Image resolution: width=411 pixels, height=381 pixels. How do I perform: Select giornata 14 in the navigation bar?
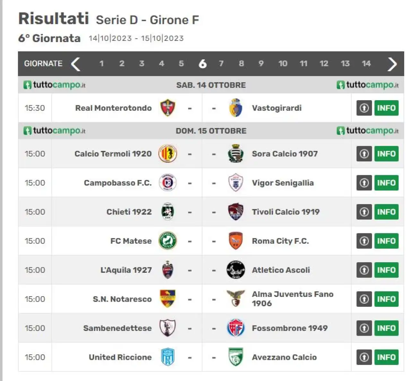pos(366,64)
